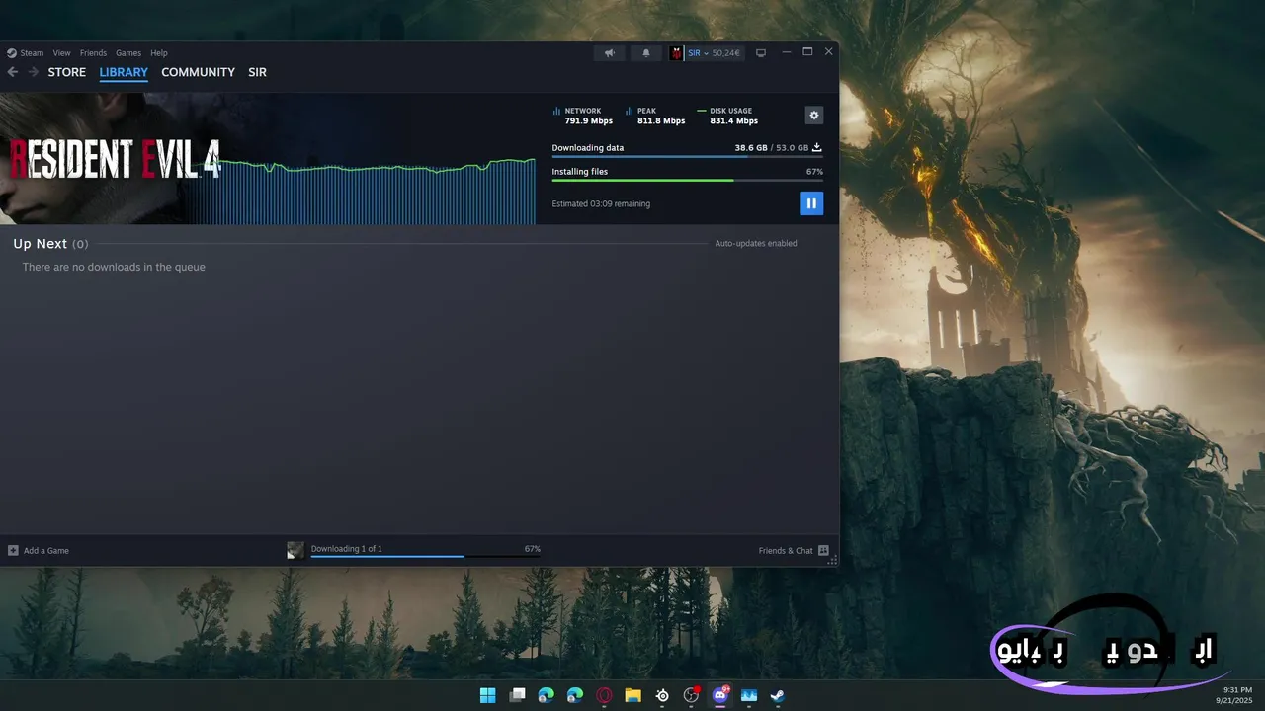Click 'There are no downloads in the queue'

coord(114,268)
